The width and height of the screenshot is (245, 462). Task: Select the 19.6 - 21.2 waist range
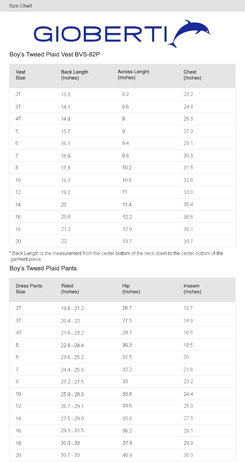(x=72, y=308)
